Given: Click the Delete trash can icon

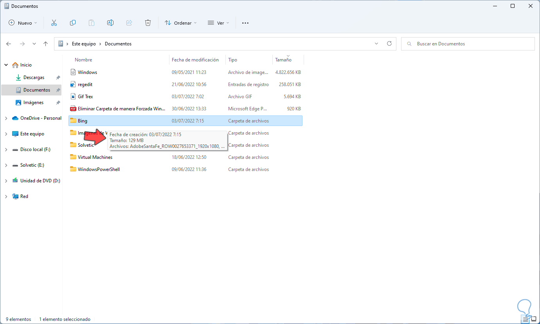Looking at the screenshot, I should (x=148, y=23).
